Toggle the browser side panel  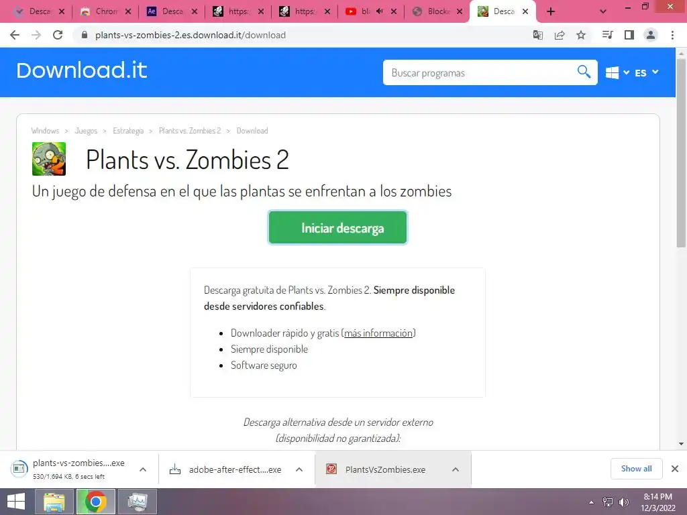(x=629, y=35)
